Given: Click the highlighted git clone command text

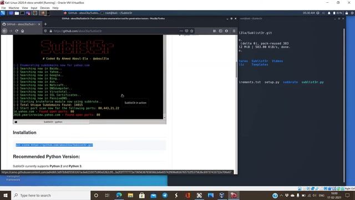Looking at the screenshot, I should tap(54, 145).
